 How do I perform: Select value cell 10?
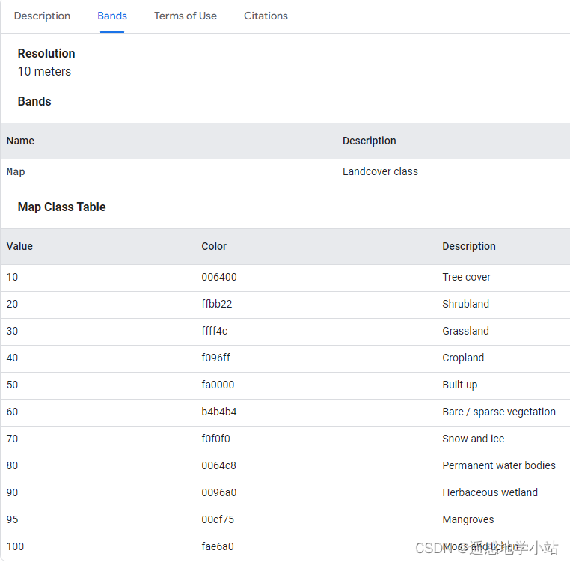click(x=12, y=277)
